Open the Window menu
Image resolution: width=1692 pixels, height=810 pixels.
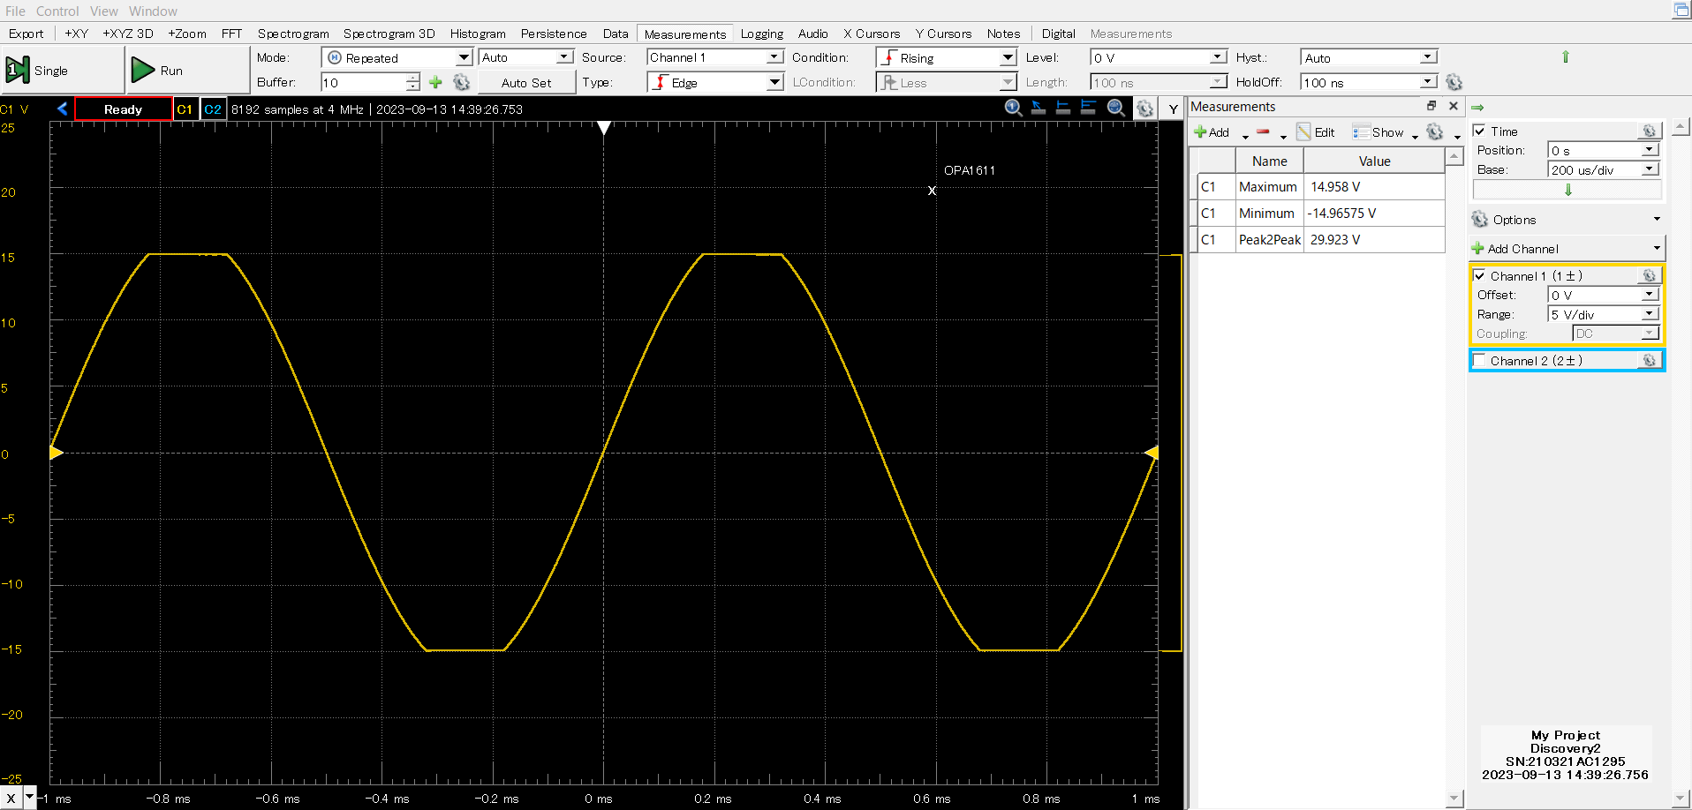click(x=153, y=11)
